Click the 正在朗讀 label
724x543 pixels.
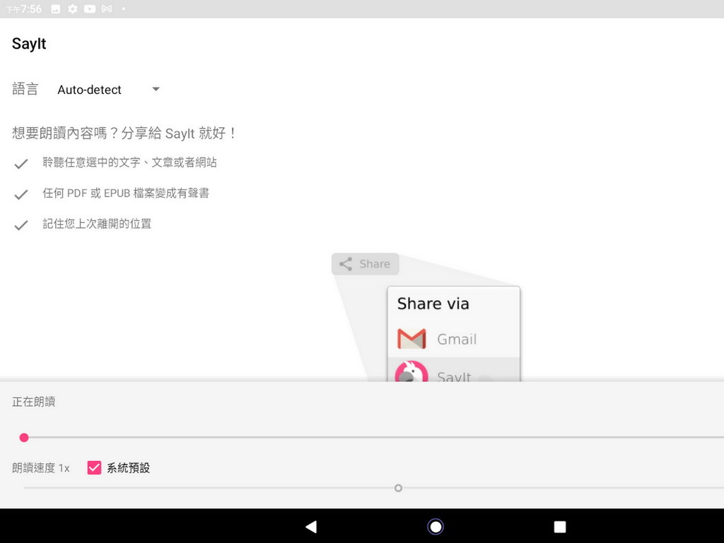tap(34, 402)
